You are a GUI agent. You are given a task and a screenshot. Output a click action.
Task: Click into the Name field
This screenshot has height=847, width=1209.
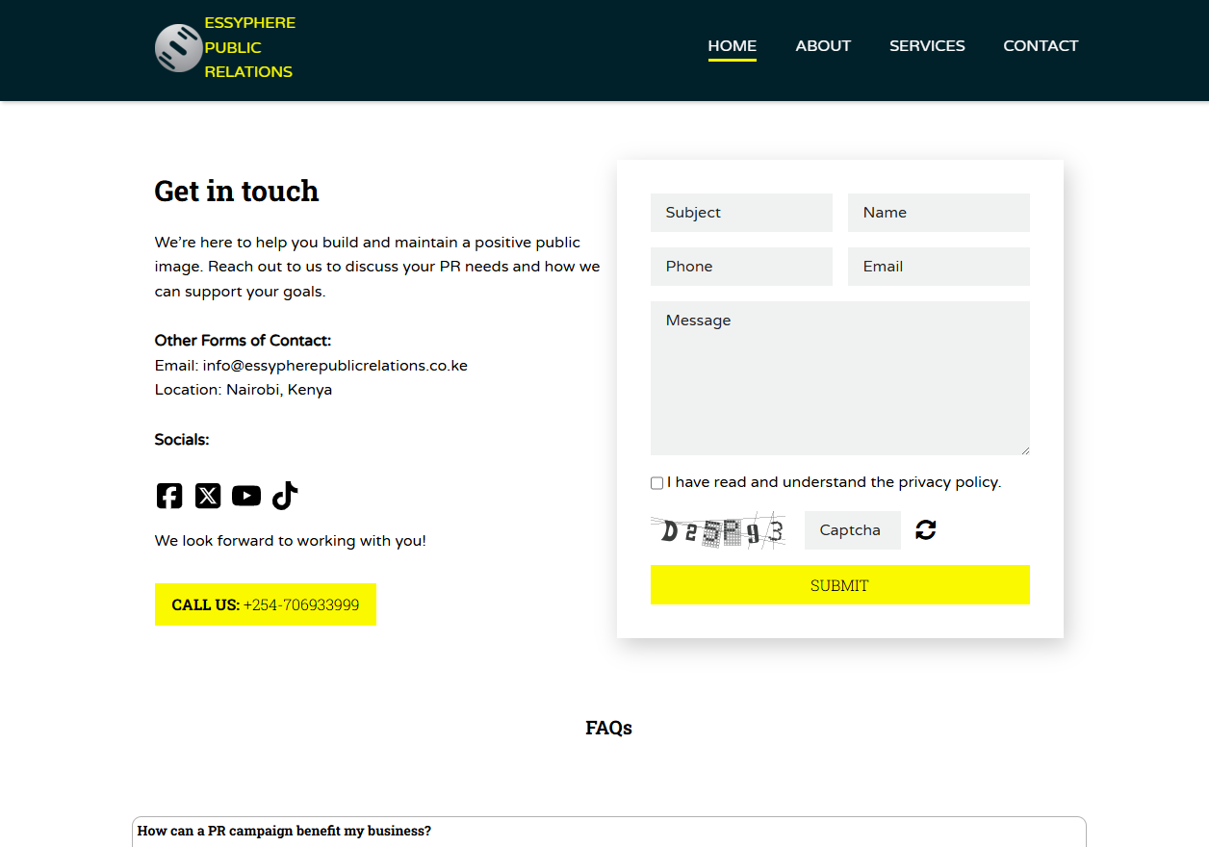pyautogui.click(x=939, y=213)
